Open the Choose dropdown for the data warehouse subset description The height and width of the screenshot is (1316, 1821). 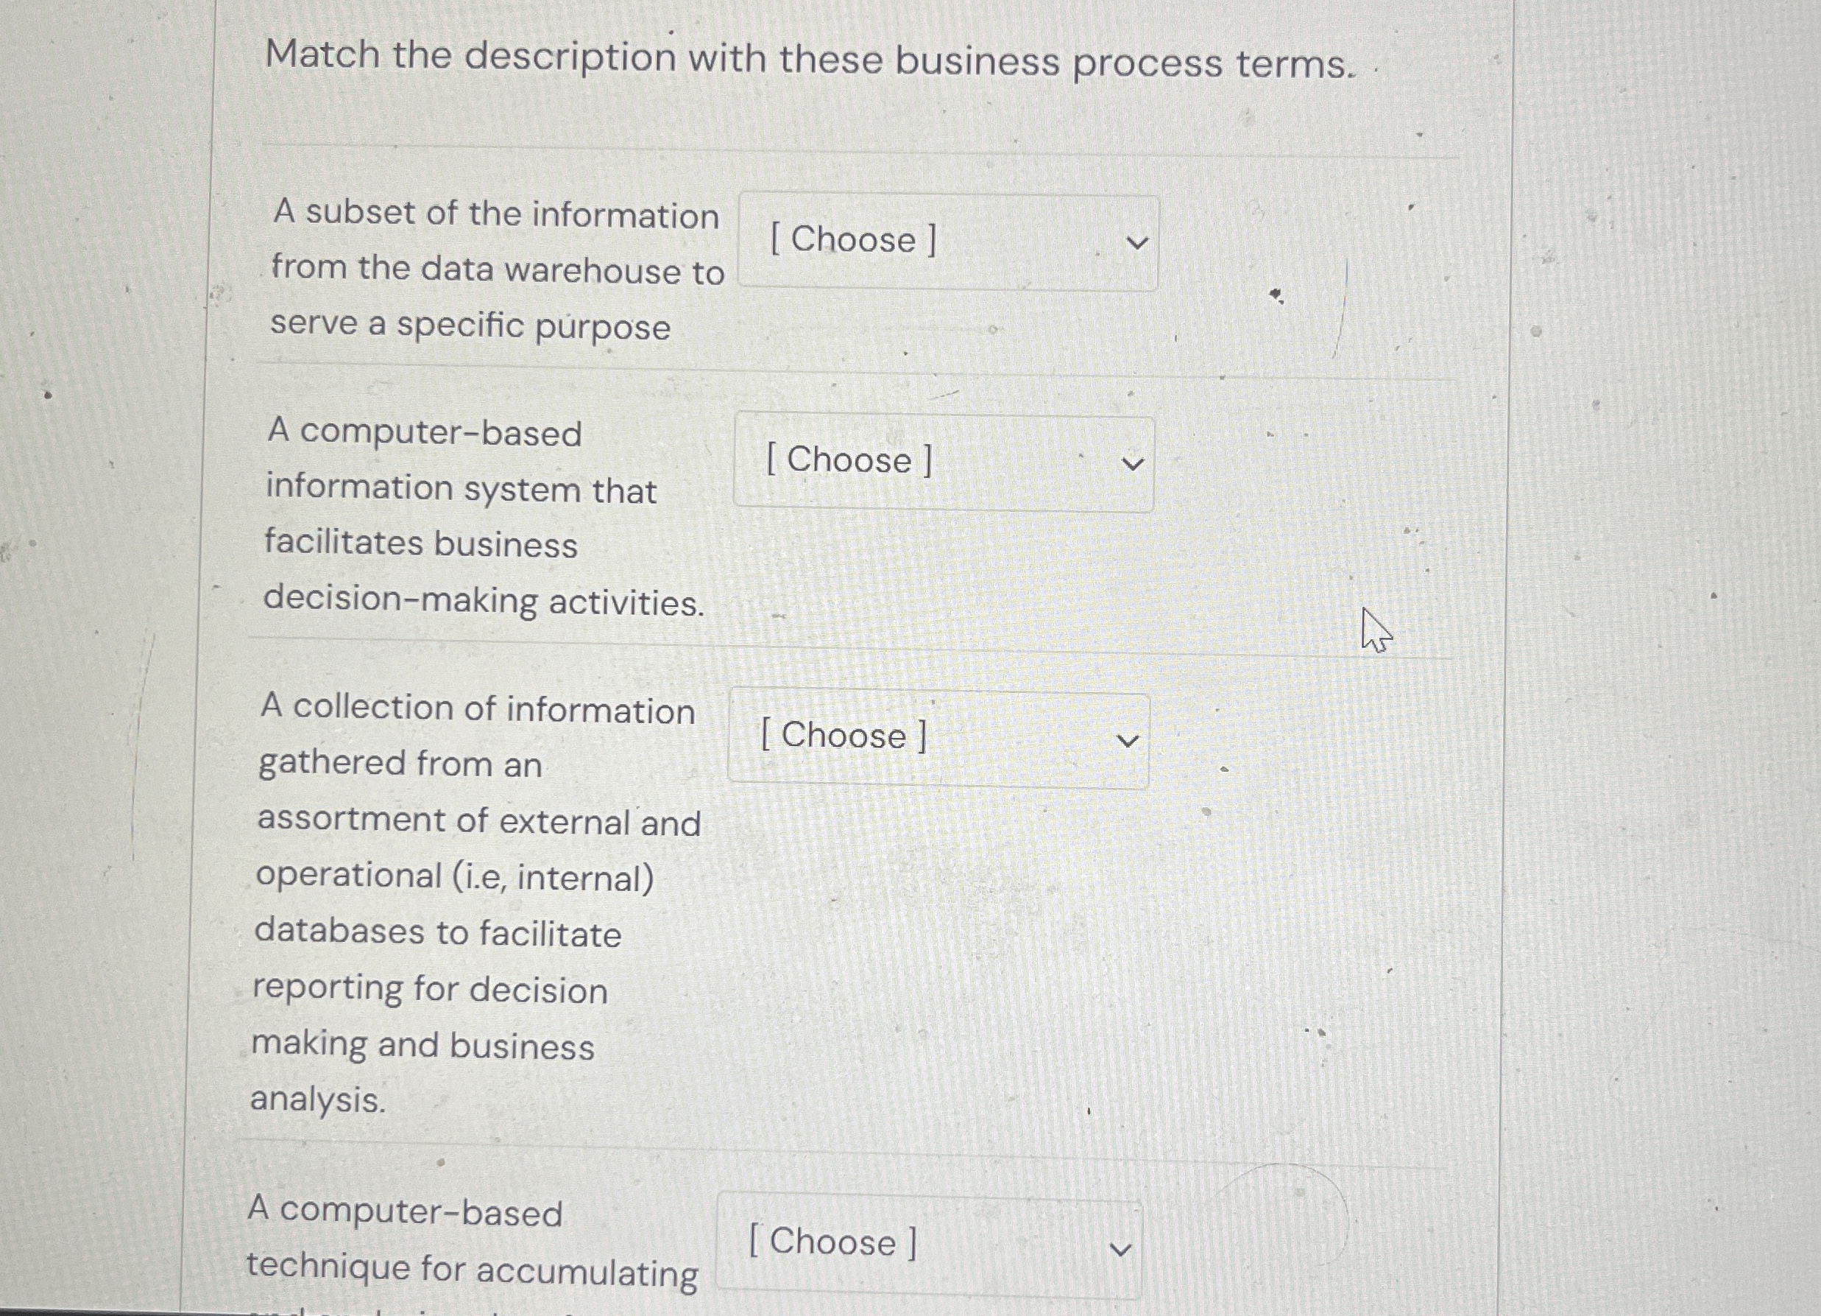pos(947,241)
